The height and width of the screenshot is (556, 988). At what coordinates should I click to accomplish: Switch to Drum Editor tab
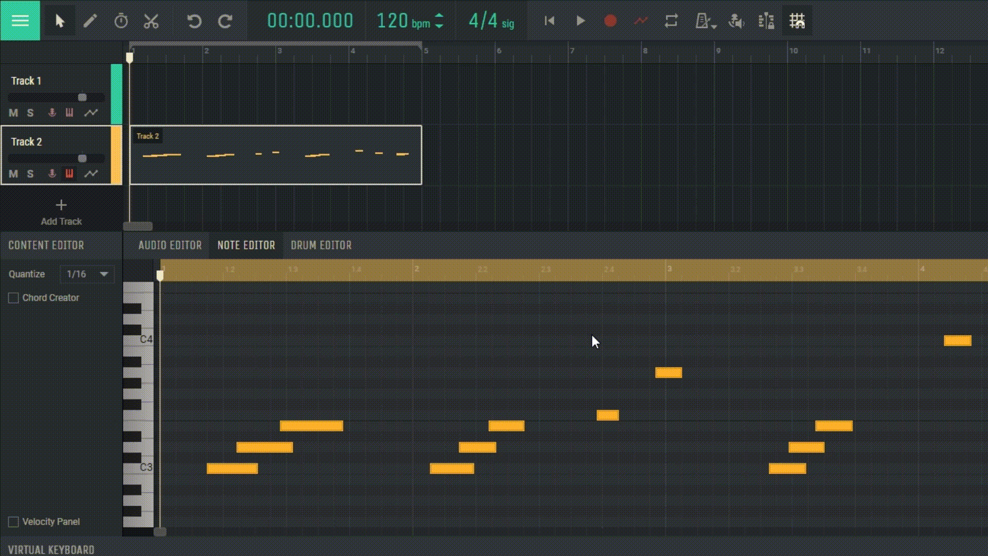320,245
